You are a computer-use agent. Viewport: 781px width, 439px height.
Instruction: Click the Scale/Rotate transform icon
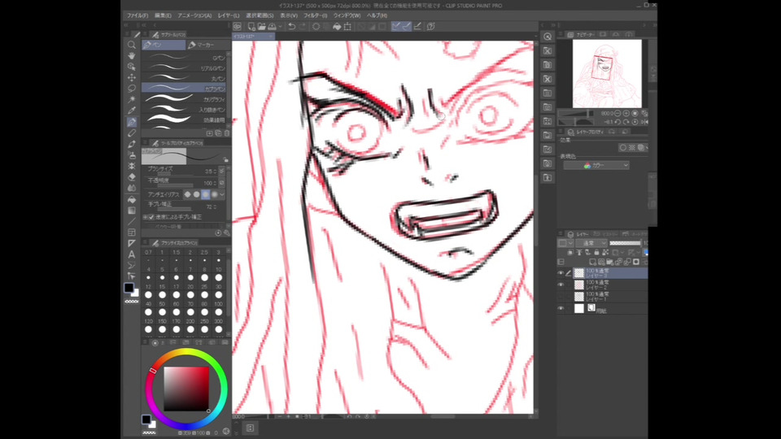click(347, 26)
